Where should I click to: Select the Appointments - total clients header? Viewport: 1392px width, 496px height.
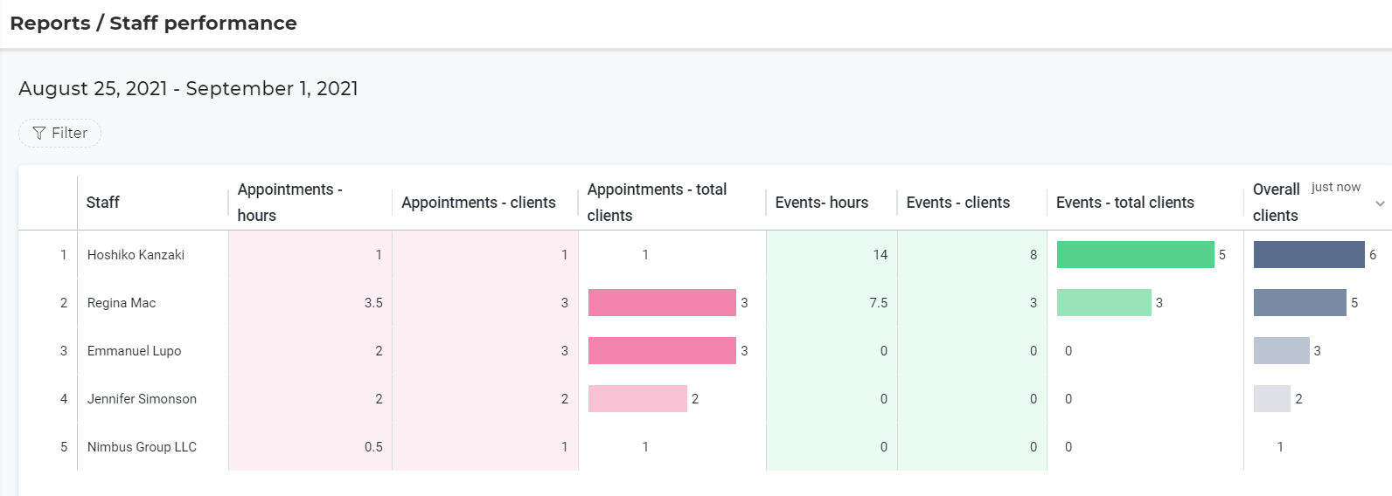[x=657, y=203]
